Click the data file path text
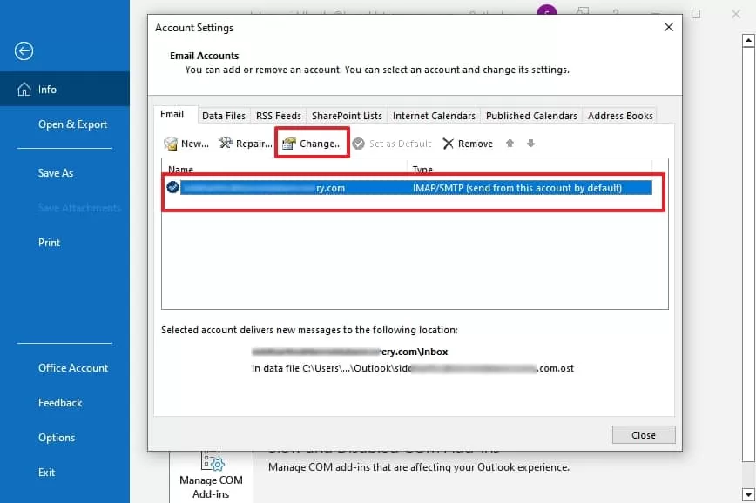The height and width of the screenshot is (503, 756). (x=413, y=368)
